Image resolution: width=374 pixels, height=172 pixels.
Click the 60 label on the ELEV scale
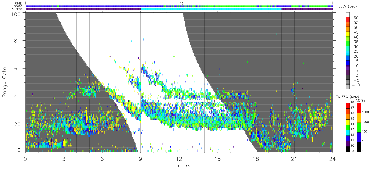pyautogui.click(x=356, y=18)
